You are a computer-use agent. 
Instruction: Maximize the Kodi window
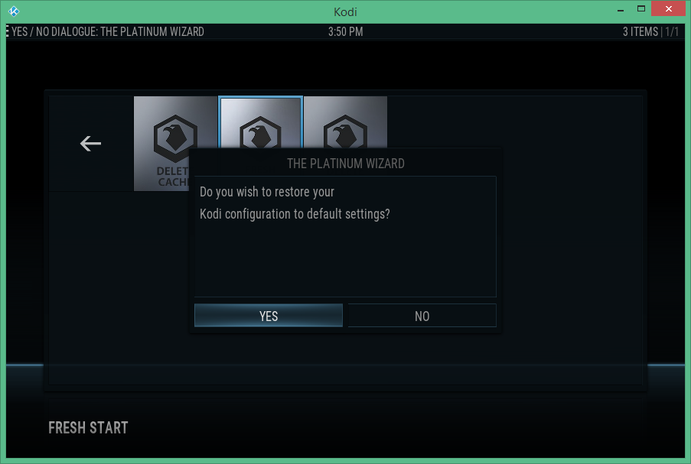(x=641, y=9)
